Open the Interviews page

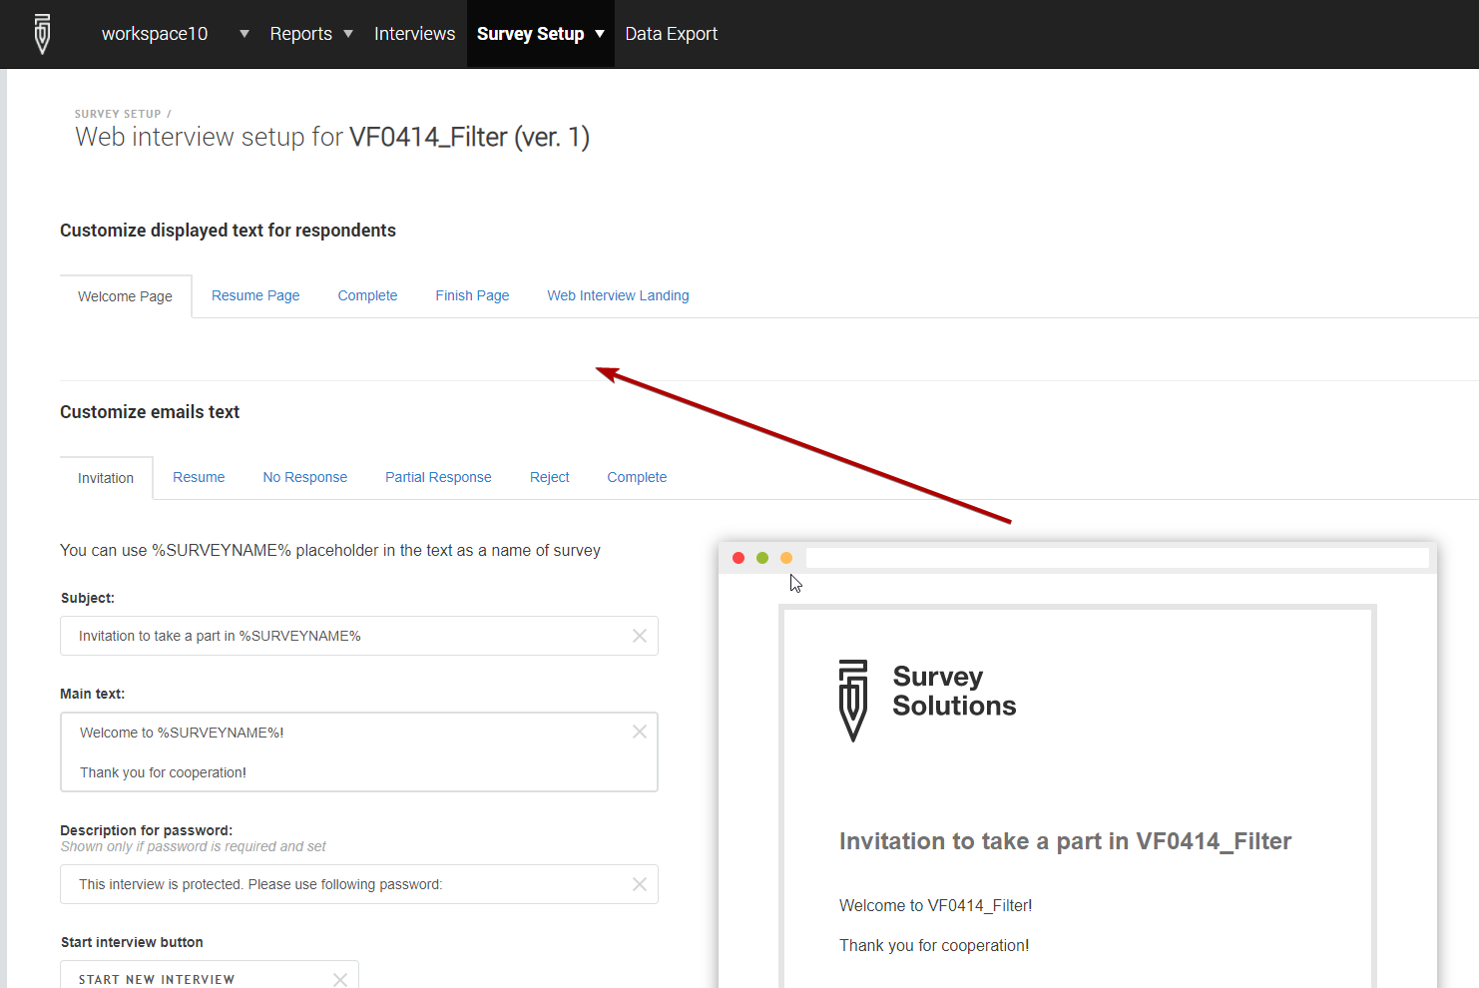(x=414, y=34)
